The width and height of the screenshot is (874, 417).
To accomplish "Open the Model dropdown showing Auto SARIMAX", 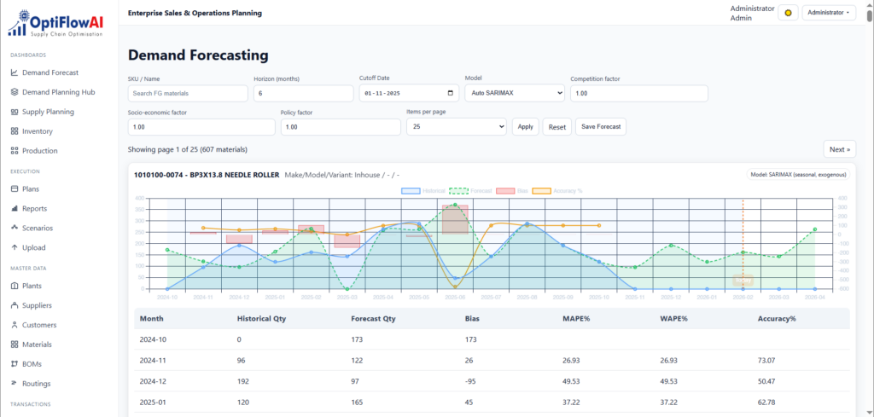I will 515,93.
